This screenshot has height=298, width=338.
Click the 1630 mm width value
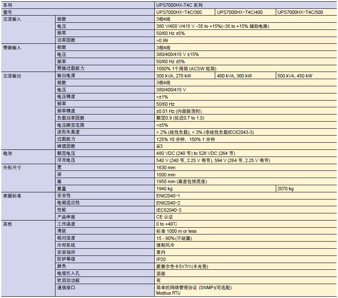pyautogui.click(x=166, y=168)
